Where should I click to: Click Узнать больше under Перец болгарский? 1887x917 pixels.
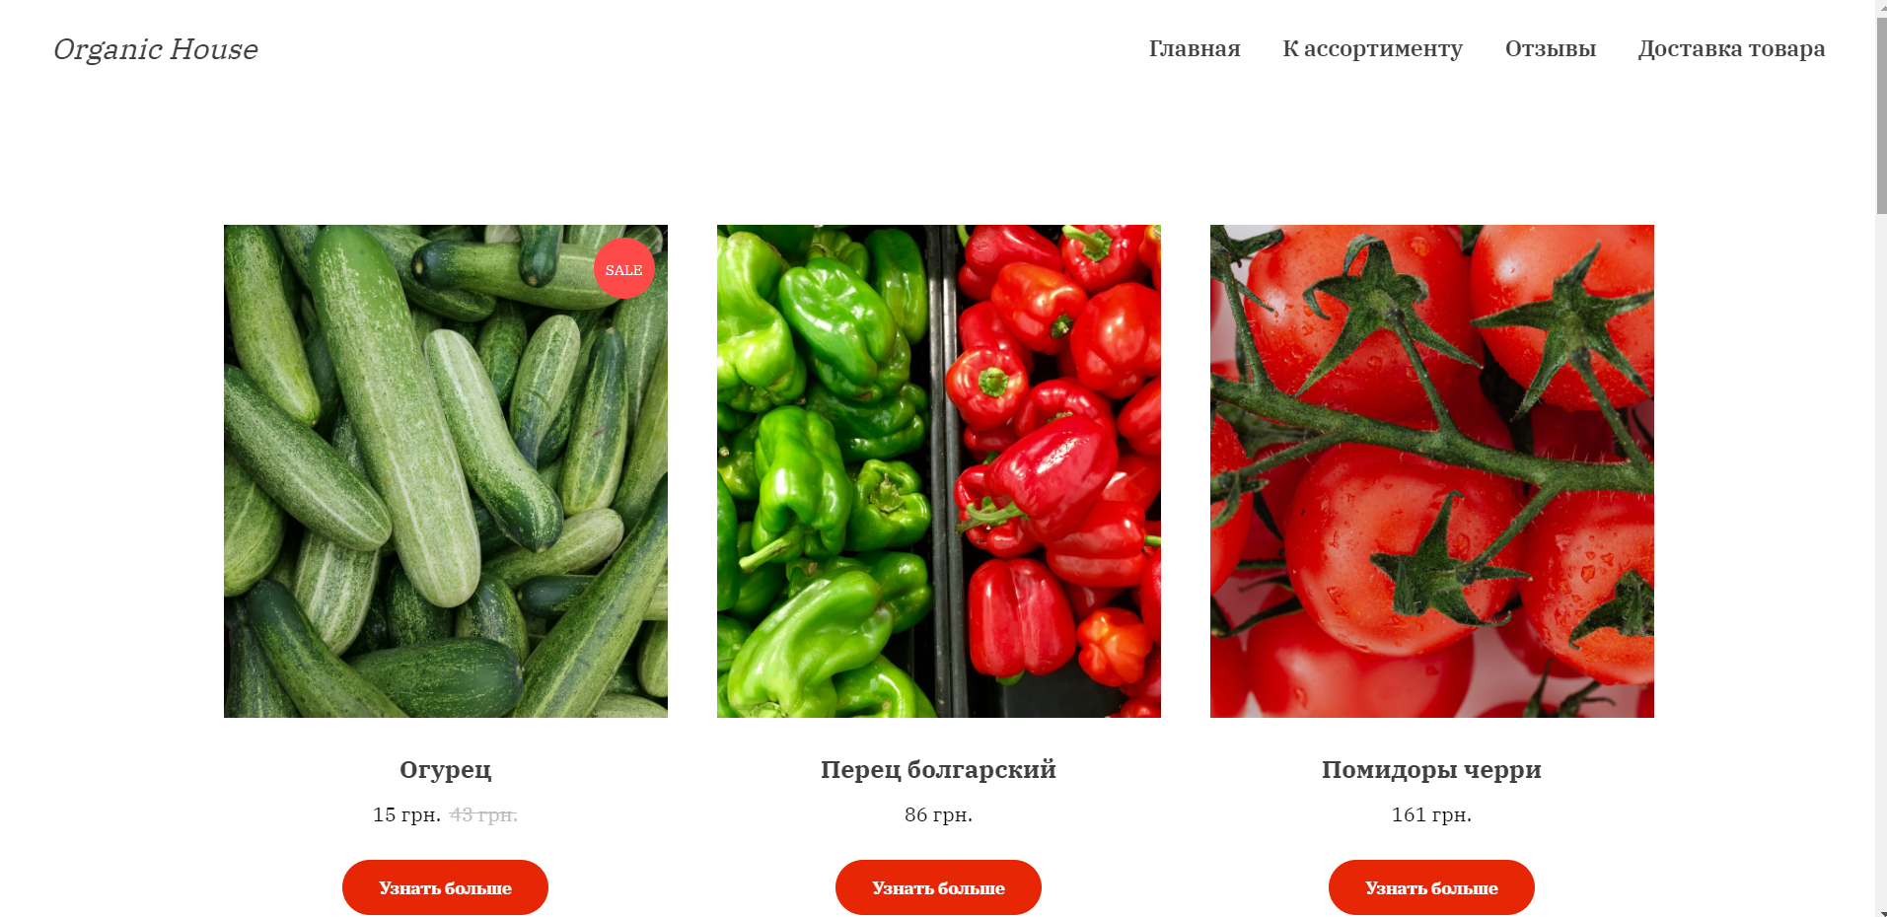[x=938, y=887]
